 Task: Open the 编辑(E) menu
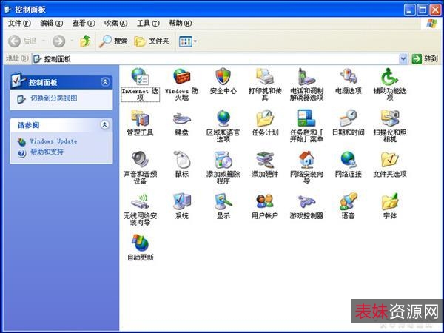[52, 23]
